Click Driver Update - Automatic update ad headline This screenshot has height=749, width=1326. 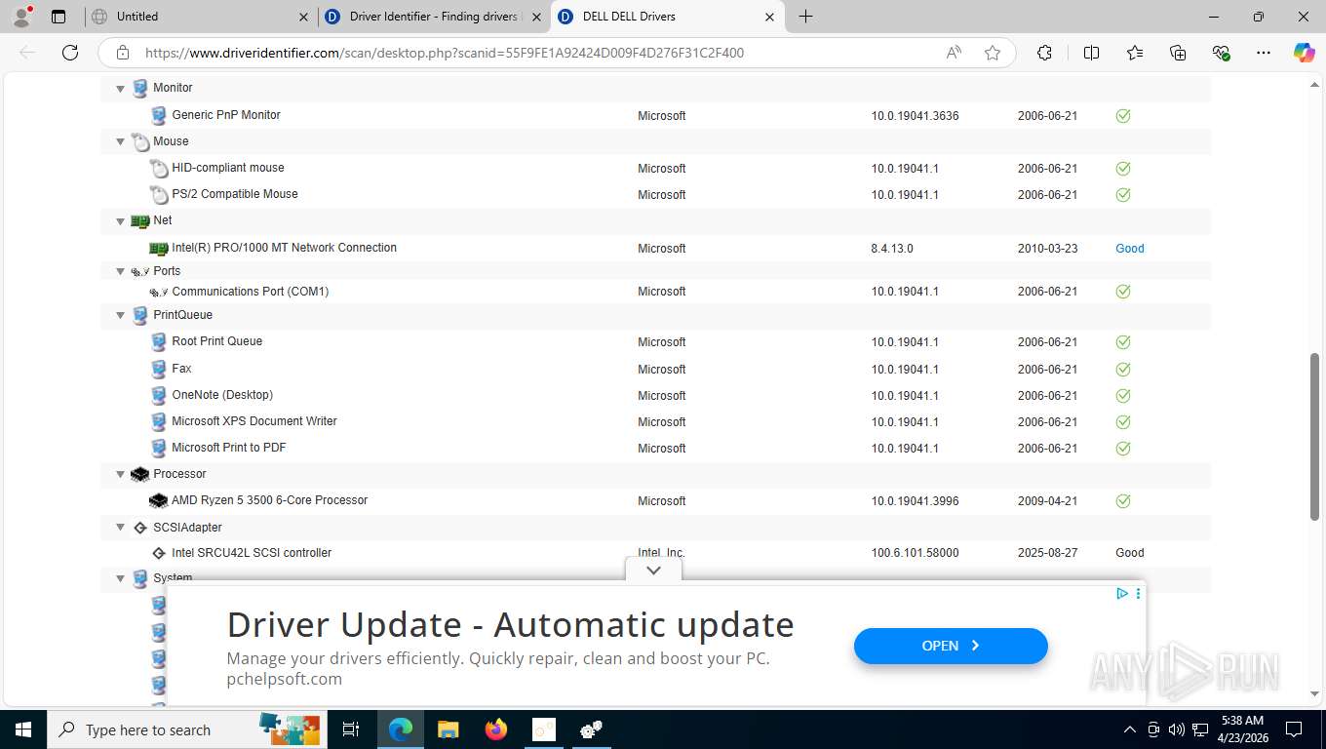tap(511, 624)
